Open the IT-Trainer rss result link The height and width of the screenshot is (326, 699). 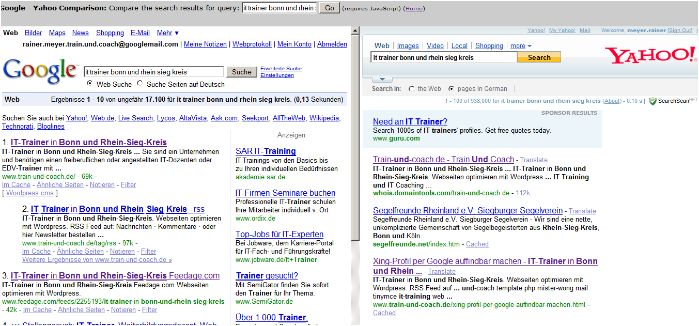point(118,209)
